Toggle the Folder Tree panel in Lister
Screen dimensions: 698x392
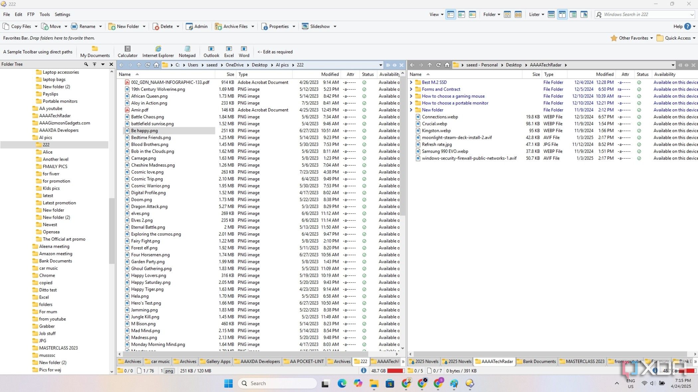tap(573, 15)
